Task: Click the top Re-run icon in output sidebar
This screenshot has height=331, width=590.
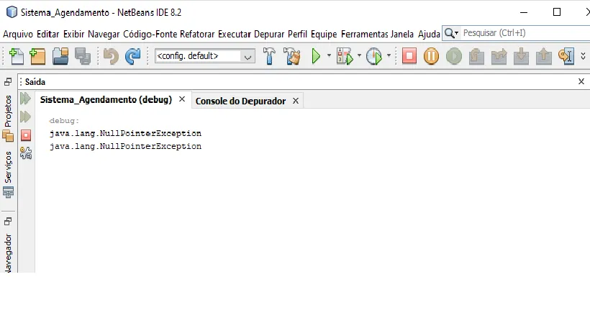Action: coord(26,99)
